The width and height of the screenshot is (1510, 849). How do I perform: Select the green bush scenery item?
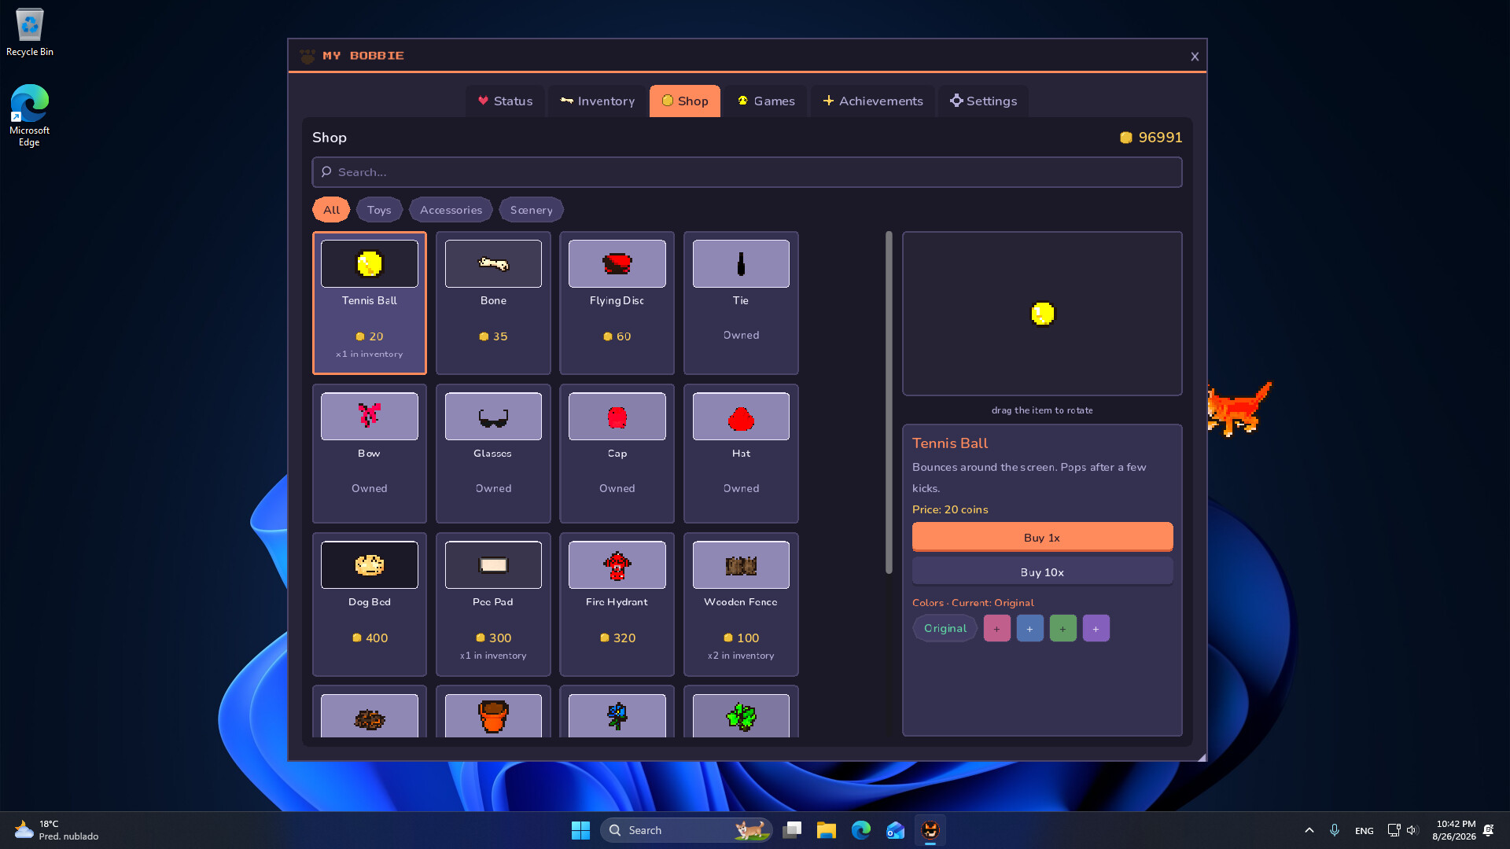[x=741, y=712]
